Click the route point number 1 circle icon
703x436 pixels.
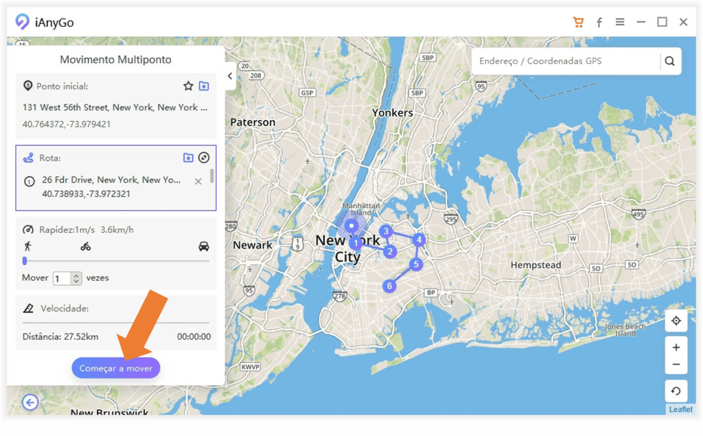(x=29, y=182)
